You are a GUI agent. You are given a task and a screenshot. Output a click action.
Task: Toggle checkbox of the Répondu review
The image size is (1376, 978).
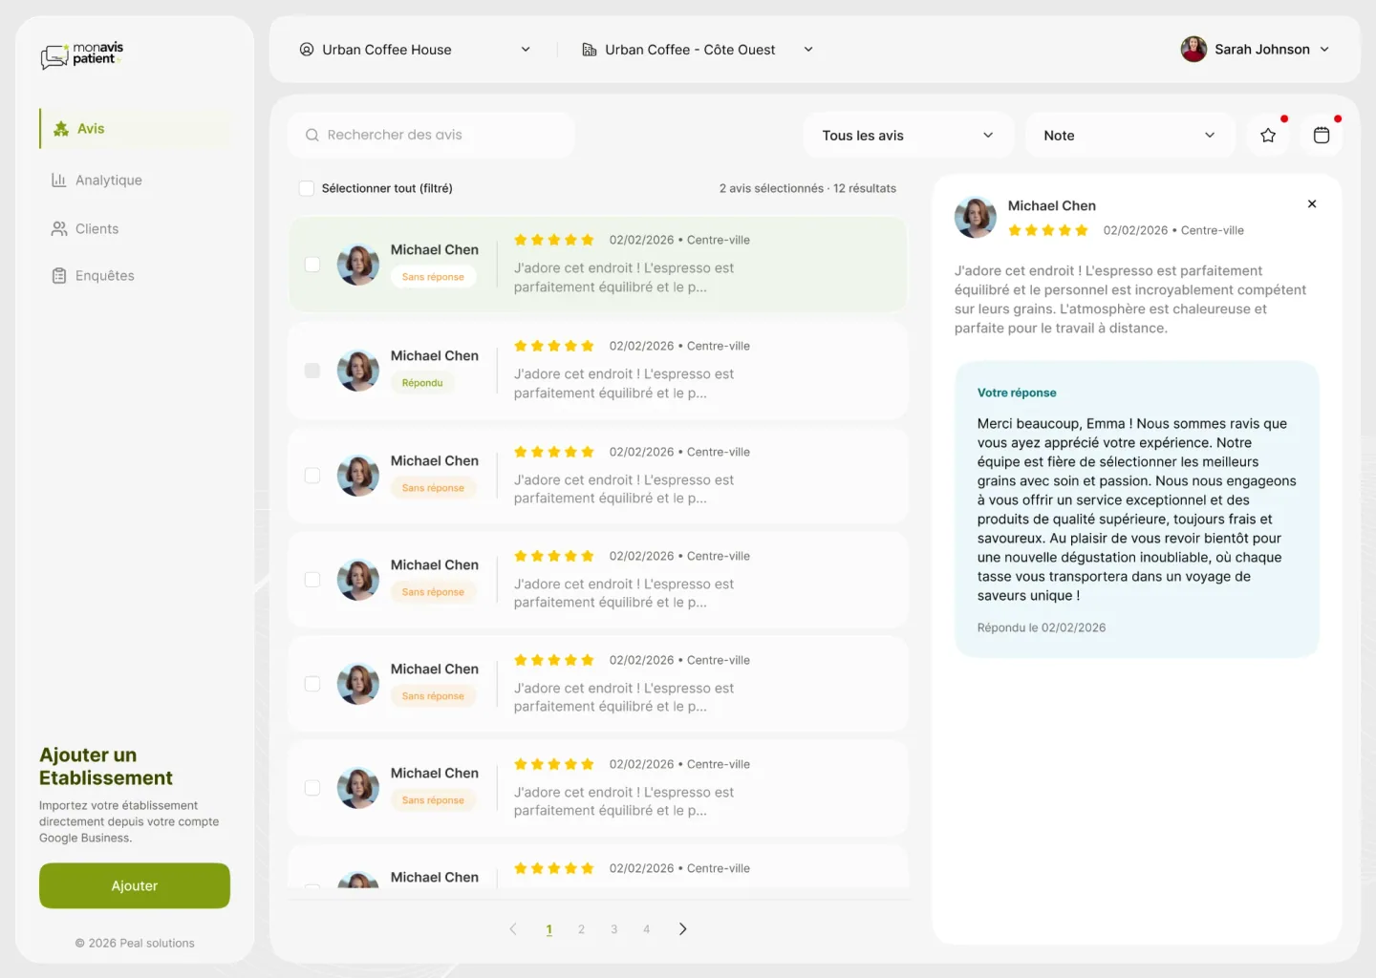312,370
